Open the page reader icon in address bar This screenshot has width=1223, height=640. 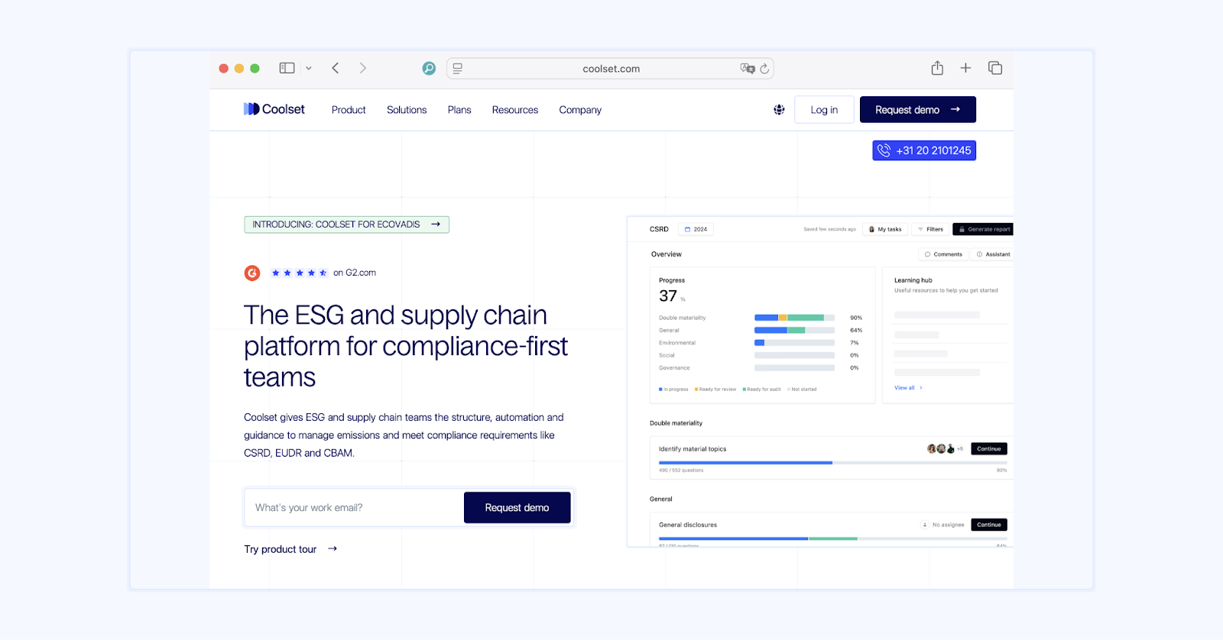coord(458,68)
